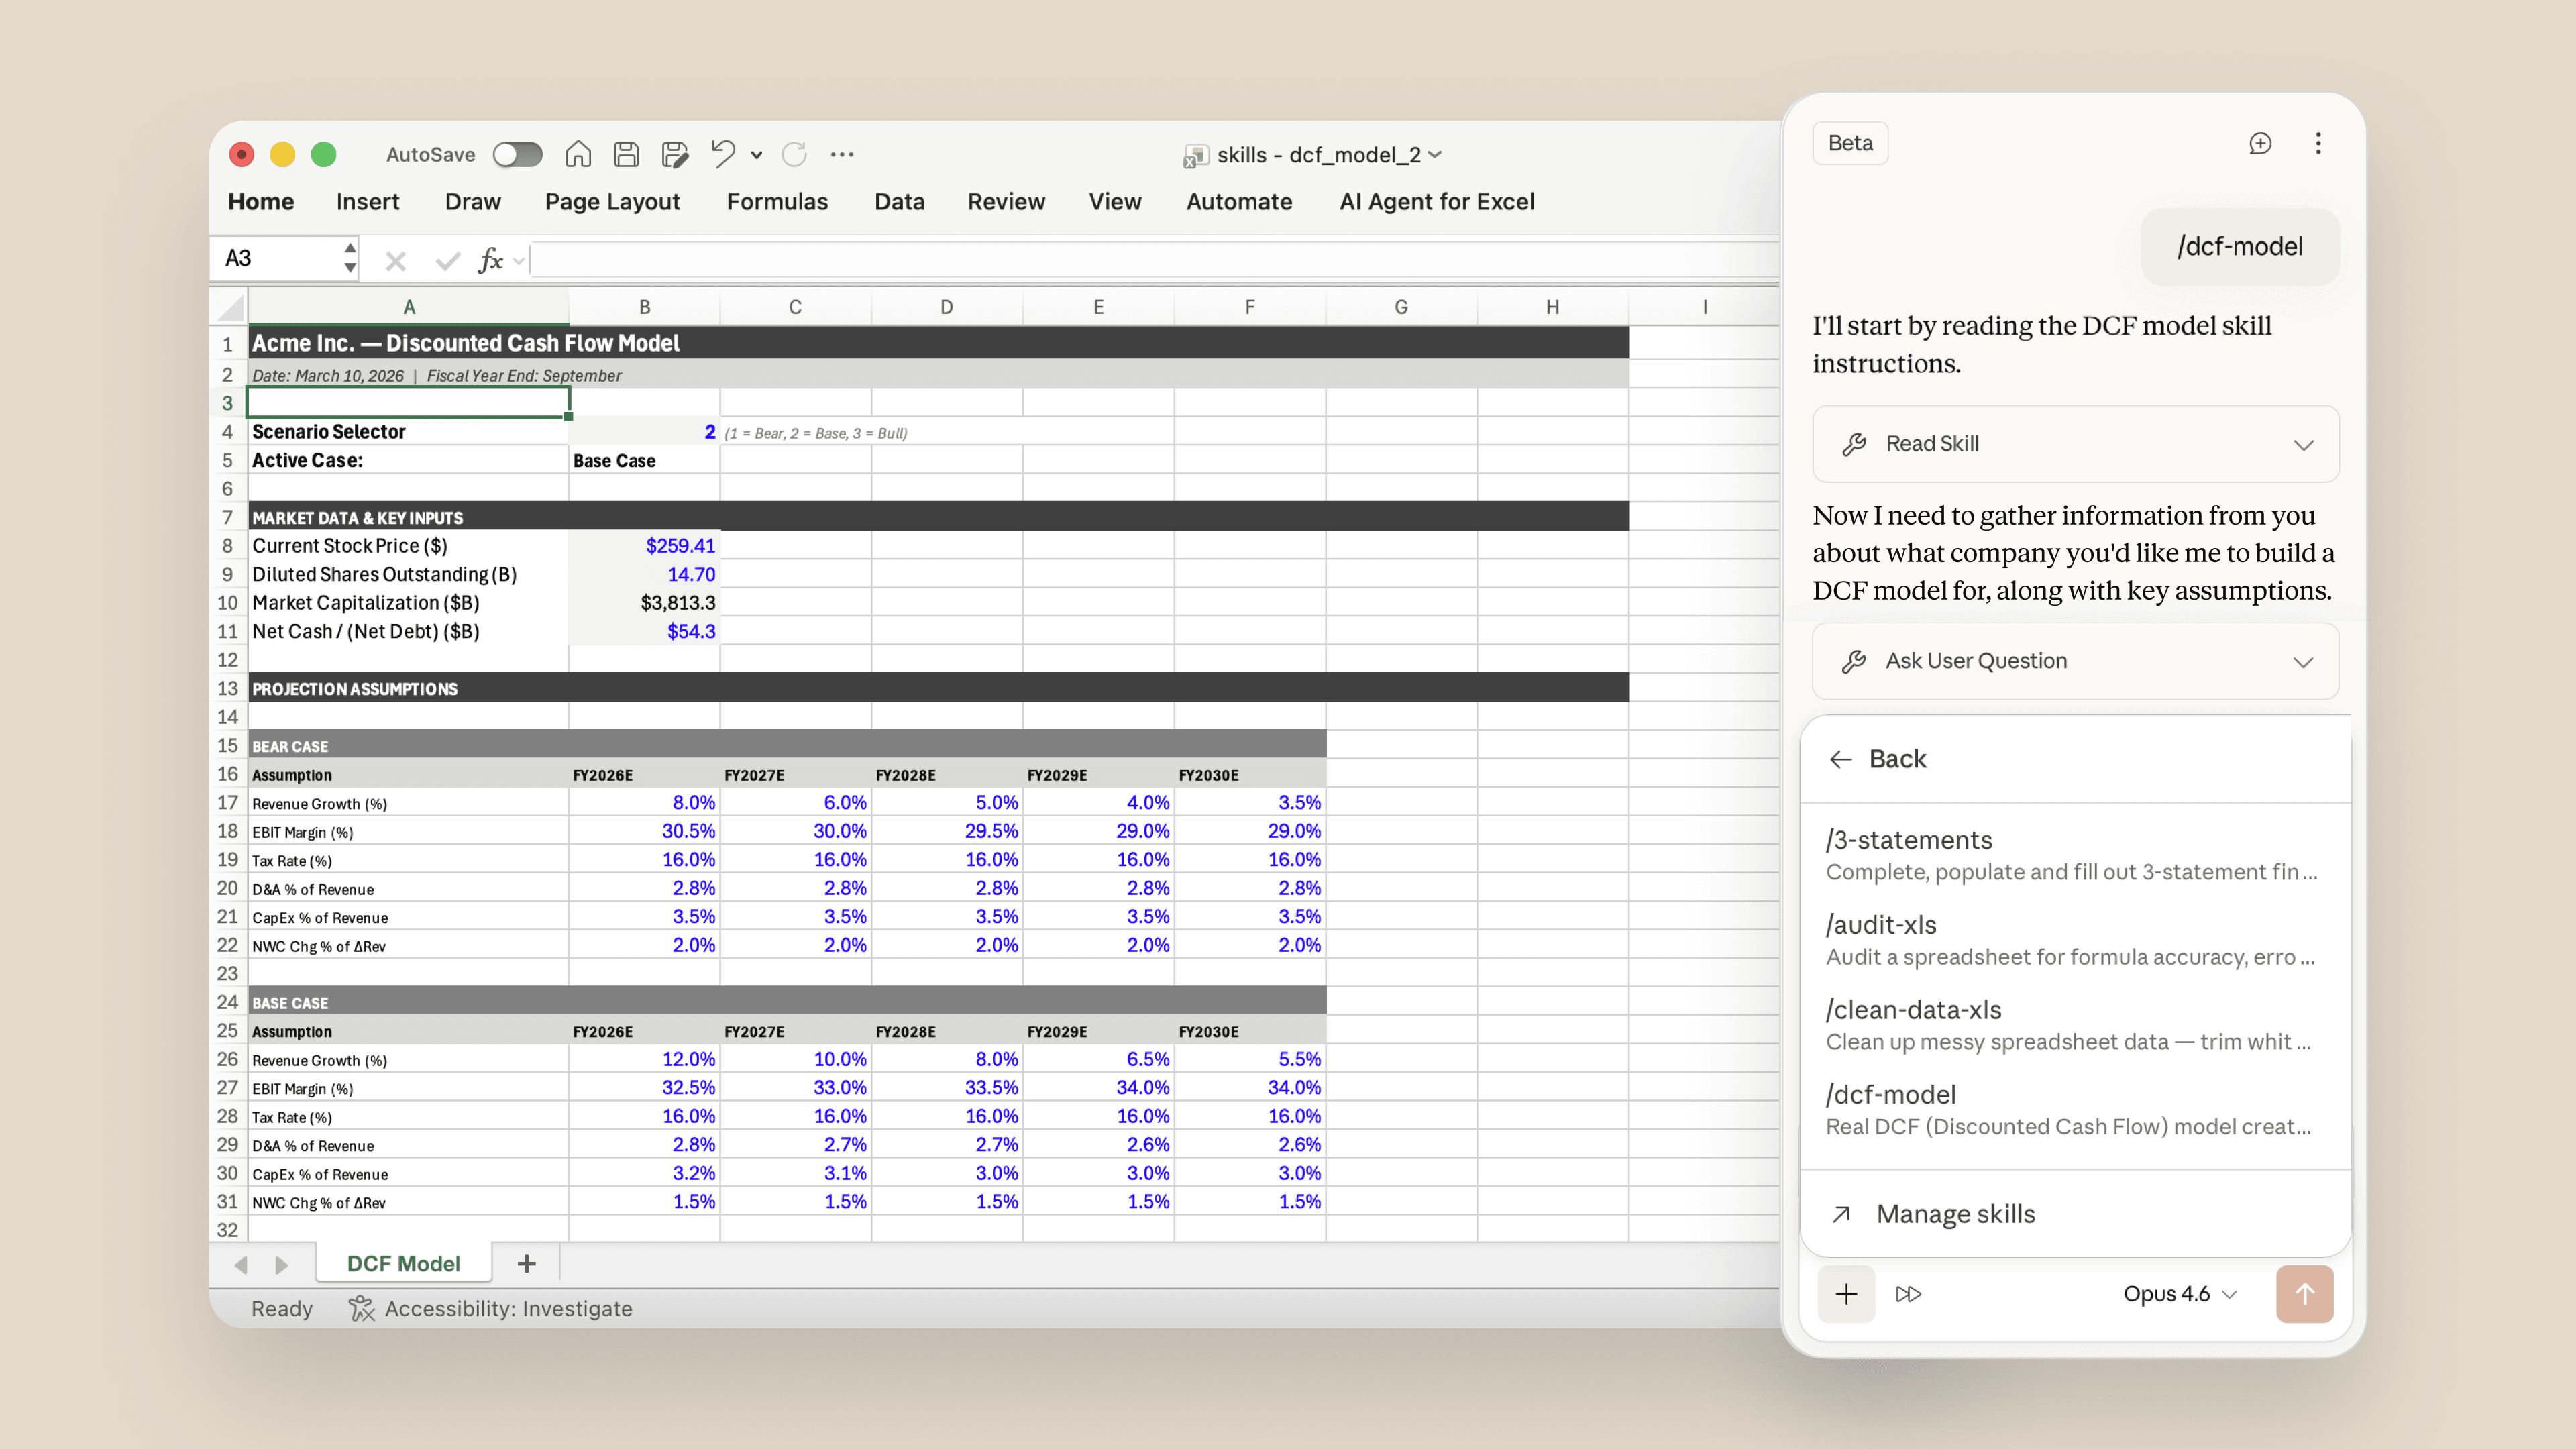This screenshot has width=2576, height=1449.
Task: Undo the last action
Action: (723, 154)
